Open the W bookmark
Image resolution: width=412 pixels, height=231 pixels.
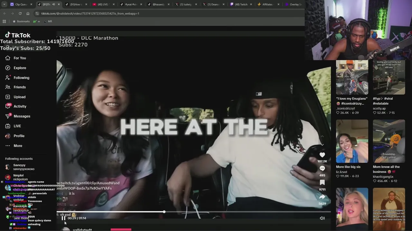click(36, 21)
